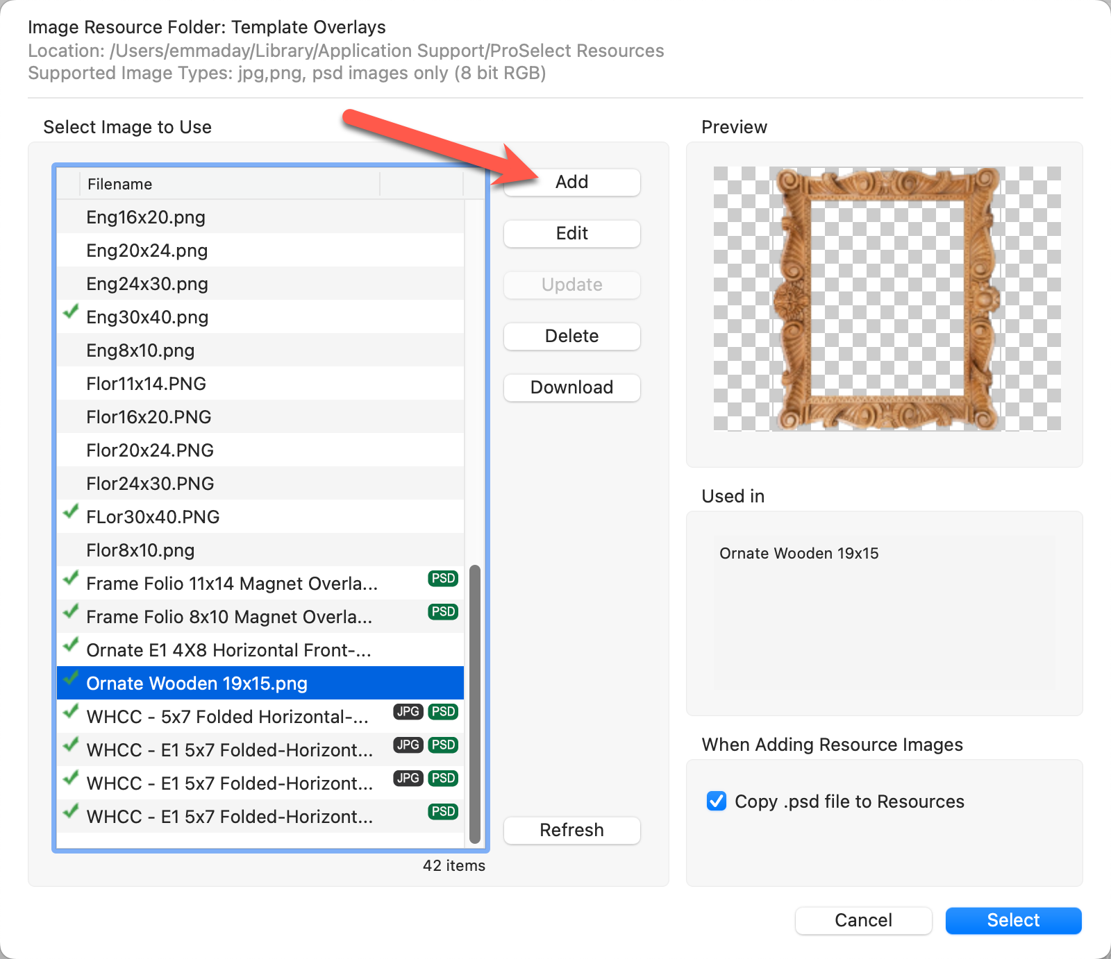
Task: Click green checkmark beside FLor30x40.PNG
Action: tap(71, 512)
